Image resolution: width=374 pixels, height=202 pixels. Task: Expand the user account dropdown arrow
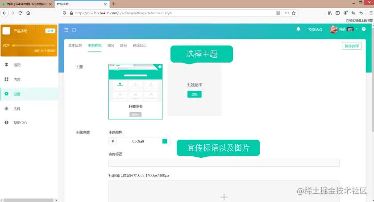(357, 29)
